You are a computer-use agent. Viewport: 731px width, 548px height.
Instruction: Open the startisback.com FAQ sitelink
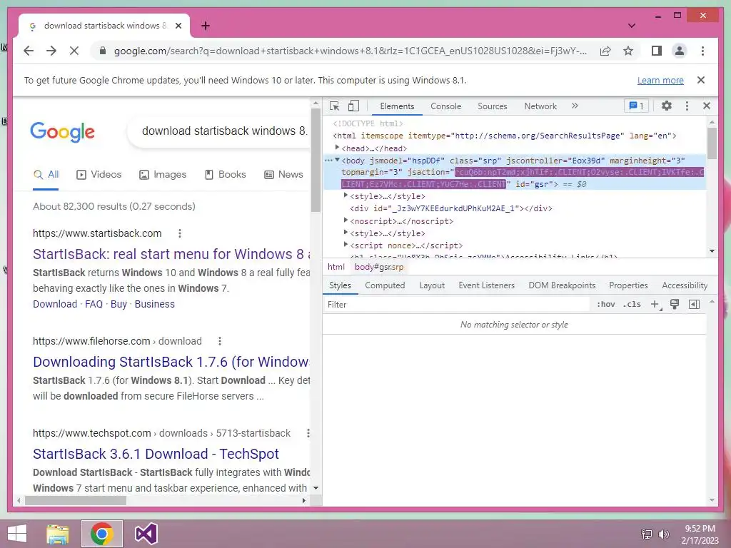click(x=94, y=304)
